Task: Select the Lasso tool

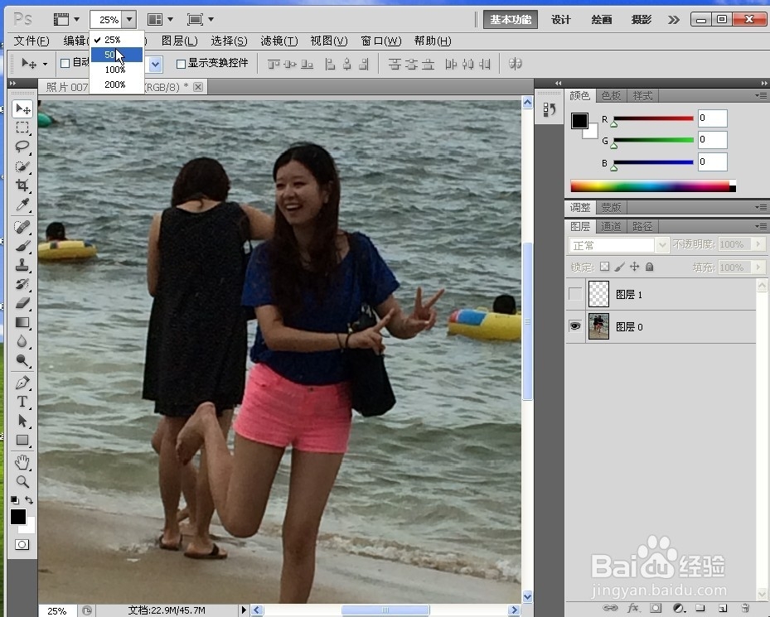Action: point(22,147)
